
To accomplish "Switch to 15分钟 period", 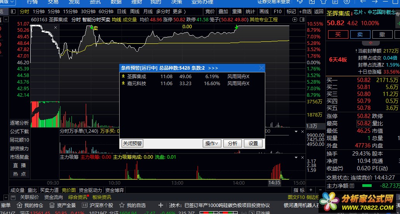I will [x=70, y=12].
